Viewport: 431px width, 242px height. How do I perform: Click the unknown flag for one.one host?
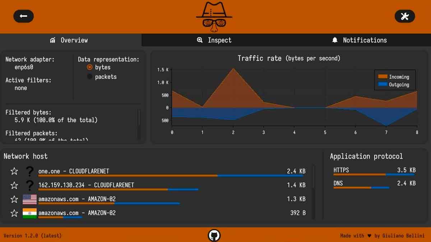30,171
